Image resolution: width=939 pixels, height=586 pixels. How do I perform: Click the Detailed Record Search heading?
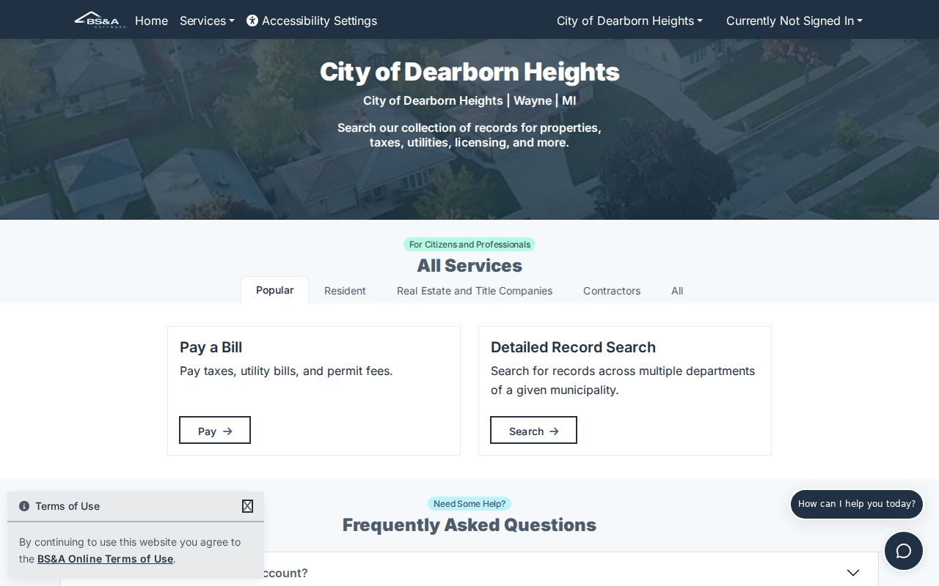coord(573,347)
